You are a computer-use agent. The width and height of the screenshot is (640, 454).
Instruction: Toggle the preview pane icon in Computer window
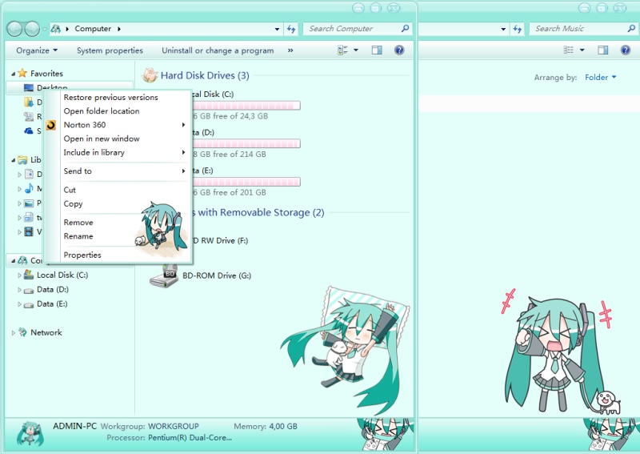point(377,50)
